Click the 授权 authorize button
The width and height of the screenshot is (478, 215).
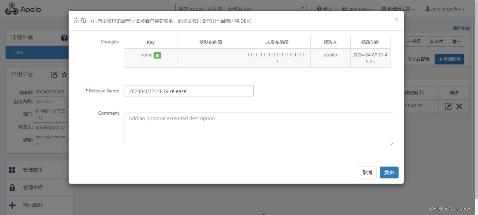[414, 41]
